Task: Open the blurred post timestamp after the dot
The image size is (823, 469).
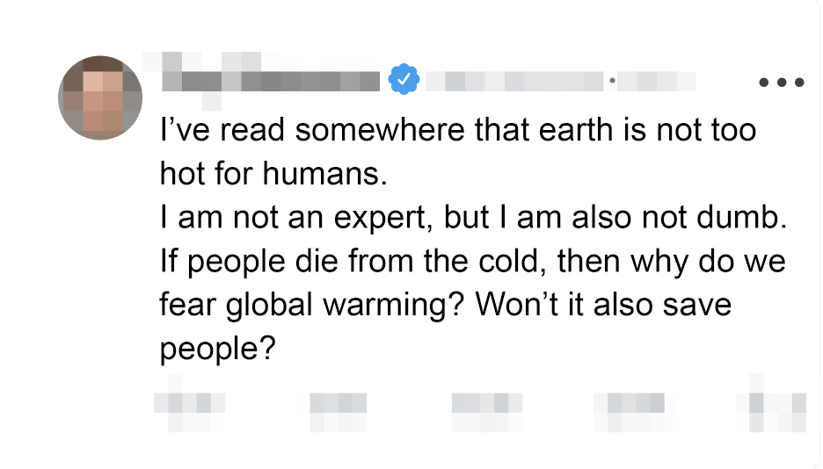Action: pos(658,82)
